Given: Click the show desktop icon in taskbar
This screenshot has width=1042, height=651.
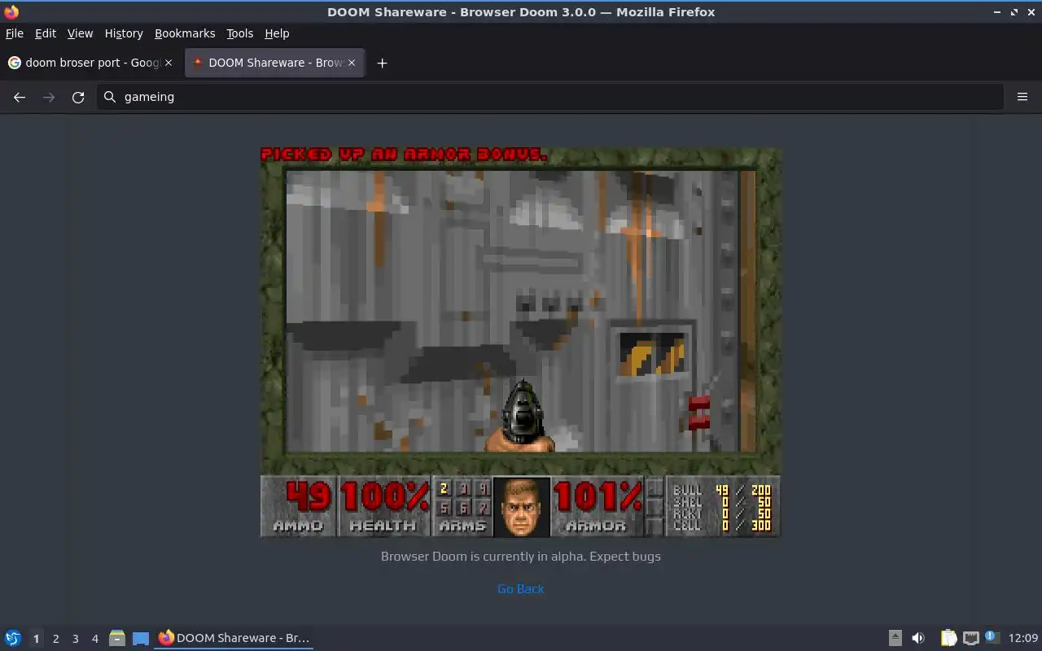Looking at the screenshot, I should (x=141, y=638).
